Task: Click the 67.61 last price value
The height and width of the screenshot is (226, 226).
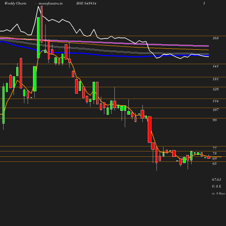Action: point(217,179)
